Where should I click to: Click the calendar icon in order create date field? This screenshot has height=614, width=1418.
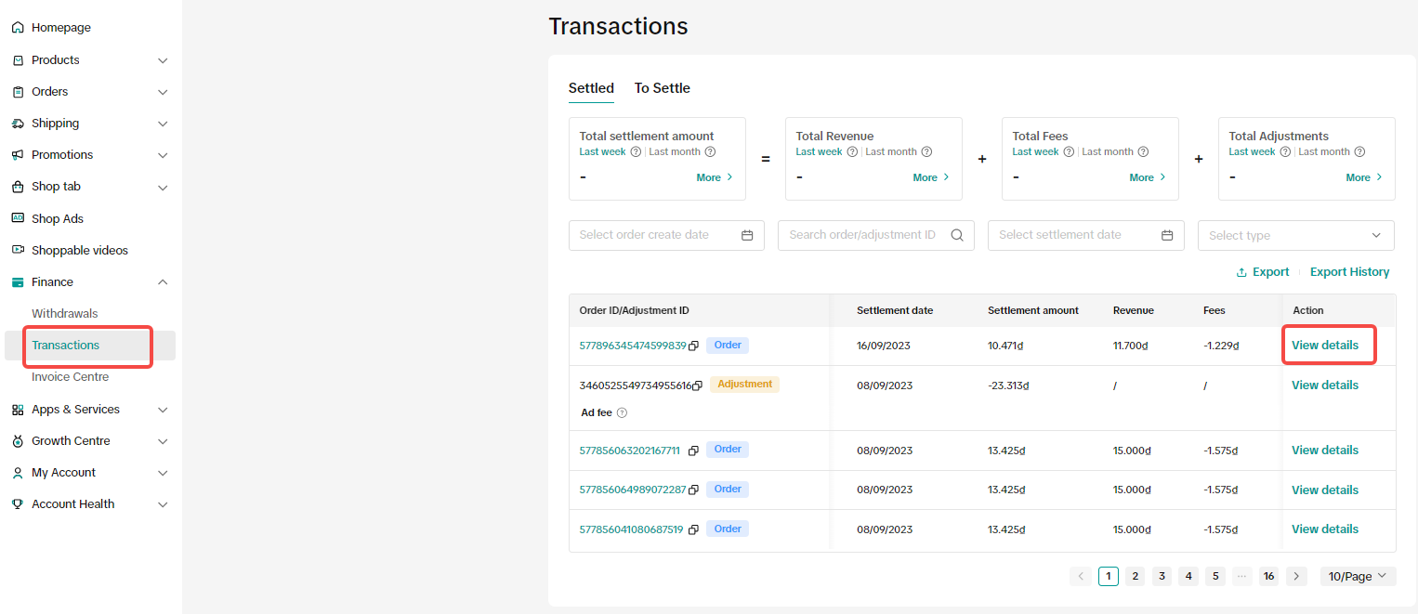click(747, 235)
